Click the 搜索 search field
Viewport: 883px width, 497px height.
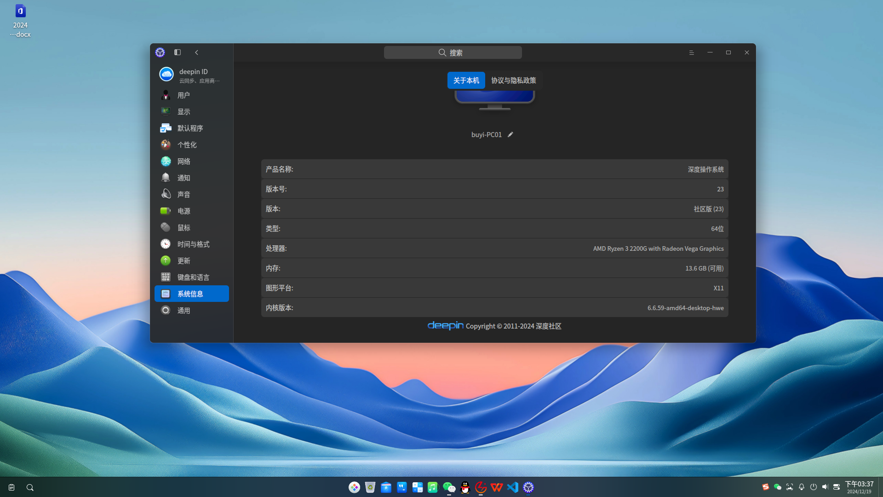[x=453, y=52]
